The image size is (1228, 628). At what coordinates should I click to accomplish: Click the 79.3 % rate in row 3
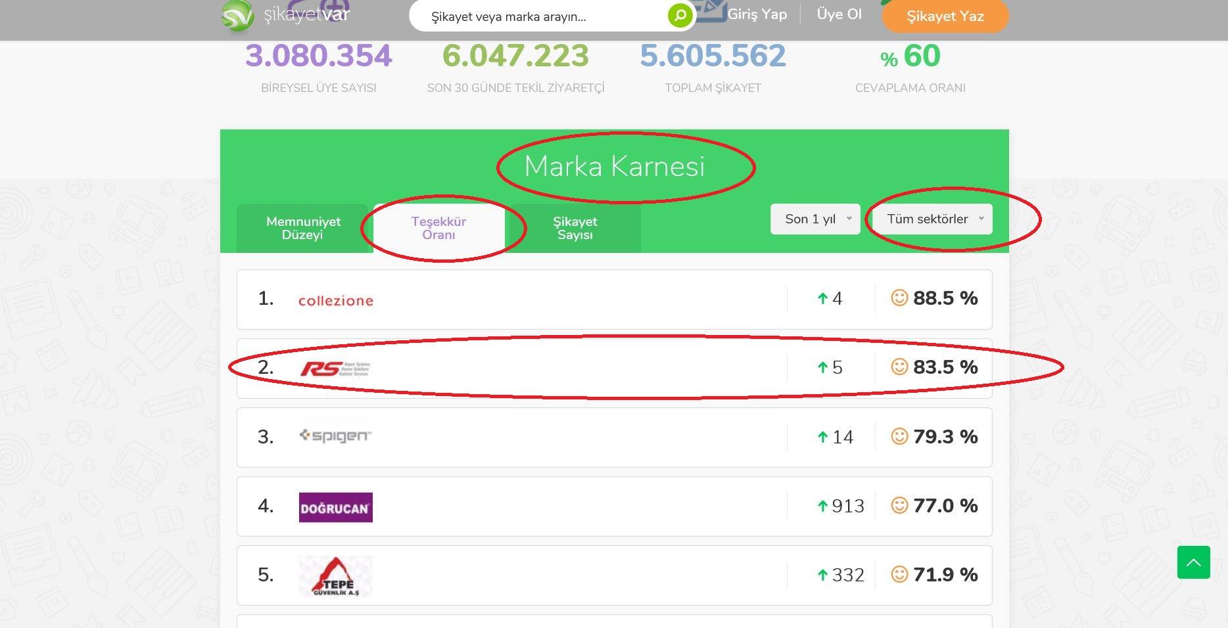tap(945, 437)
